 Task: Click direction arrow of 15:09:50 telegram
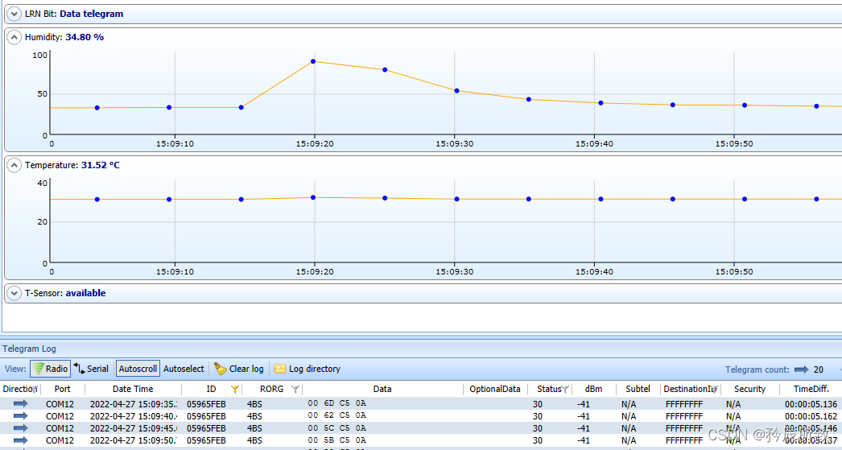20,440
